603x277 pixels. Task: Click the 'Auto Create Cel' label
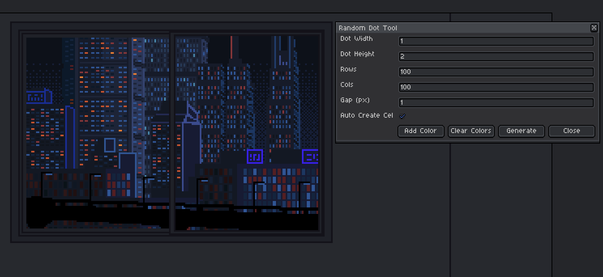[367, 116]
